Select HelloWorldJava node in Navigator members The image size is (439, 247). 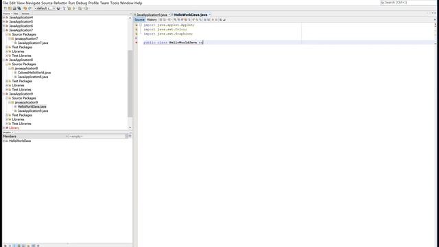20,141
